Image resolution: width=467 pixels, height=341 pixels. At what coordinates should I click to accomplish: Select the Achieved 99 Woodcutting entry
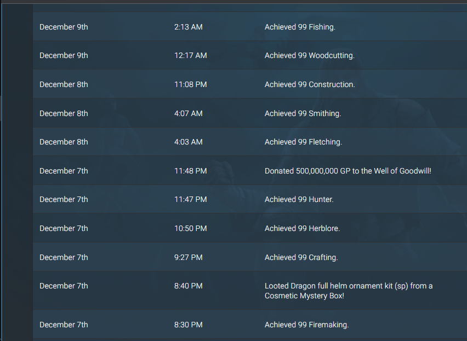pyautogui.click(x=250, y=55)
